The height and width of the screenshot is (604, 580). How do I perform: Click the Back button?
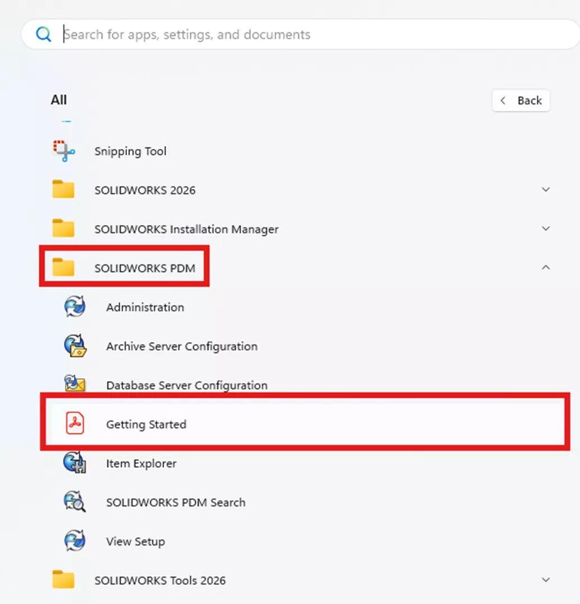(520, 101)
